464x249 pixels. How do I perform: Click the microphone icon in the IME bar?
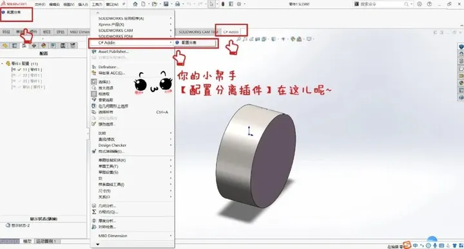click(435, 245)
